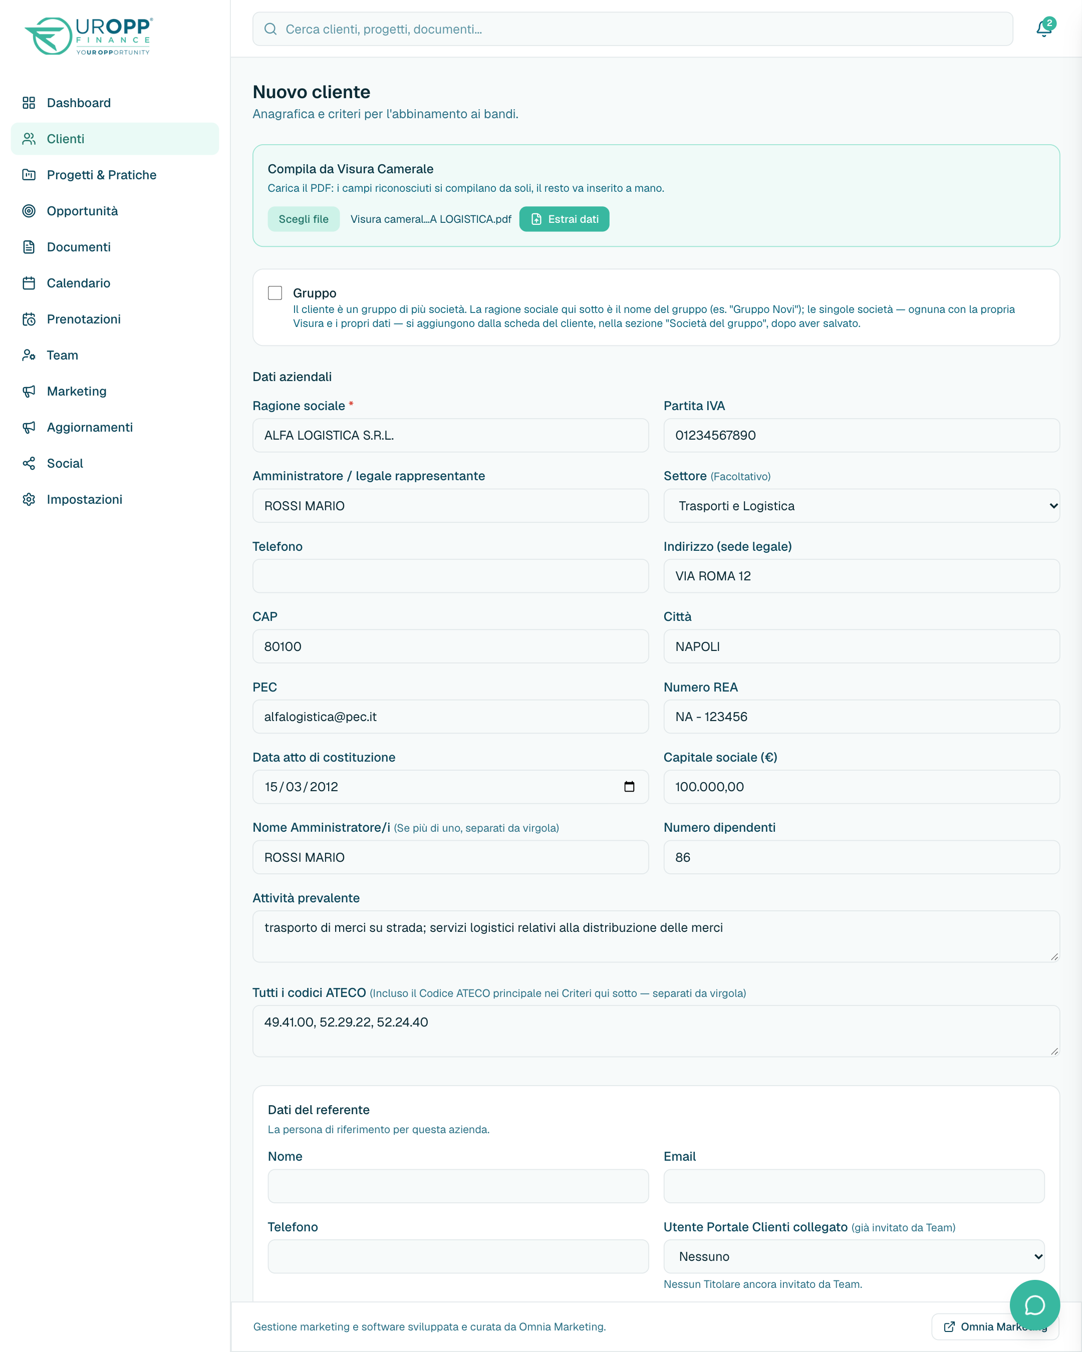Click the Estrai dati button
This screenshot has height=1352, width=1082.
[564, 219]
